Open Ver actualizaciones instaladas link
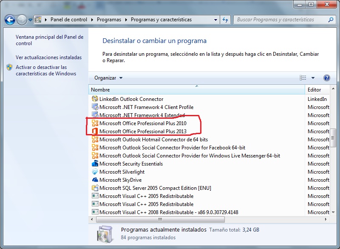Screen dimensions: 340x249 click(48, 57)
